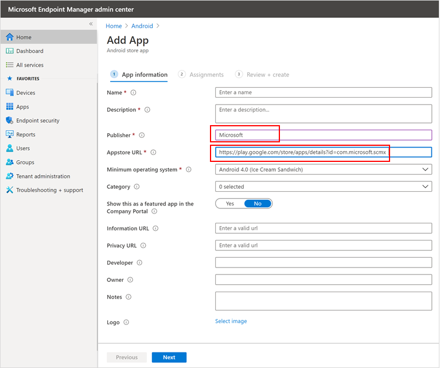Click info icon next to Publisher
Screen dimensions: 440x368
(142, 135)
